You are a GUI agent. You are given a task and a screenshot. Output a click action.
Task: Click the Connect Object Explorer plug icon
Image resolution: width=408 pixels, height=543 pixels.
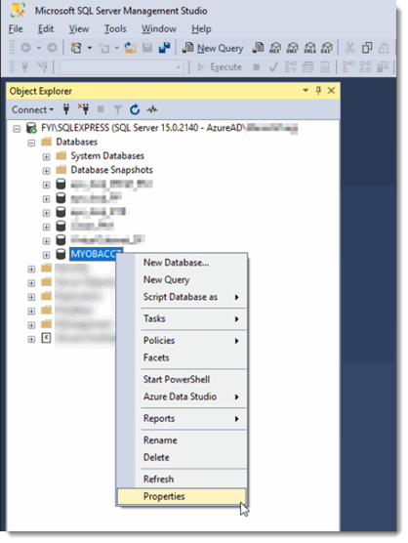(x=66, y=109)
